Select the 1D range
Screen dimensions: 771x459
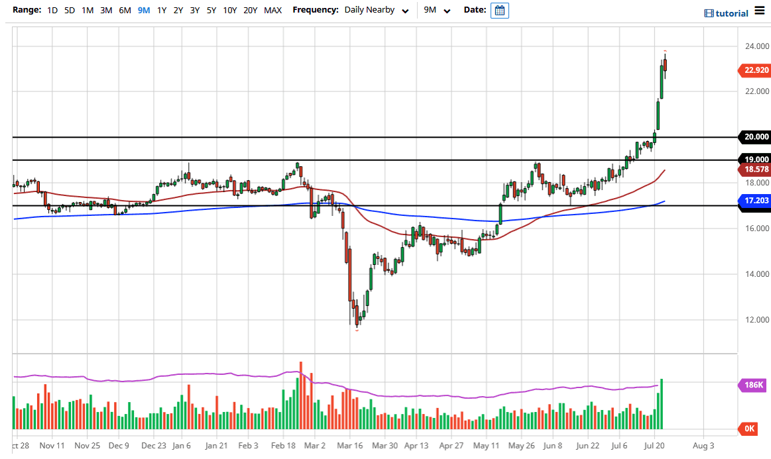coord(52,11)
